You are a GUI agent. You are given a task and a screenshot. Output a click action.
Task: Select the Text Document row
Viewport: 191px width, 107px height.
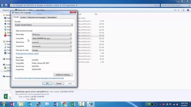click(91, 62)
